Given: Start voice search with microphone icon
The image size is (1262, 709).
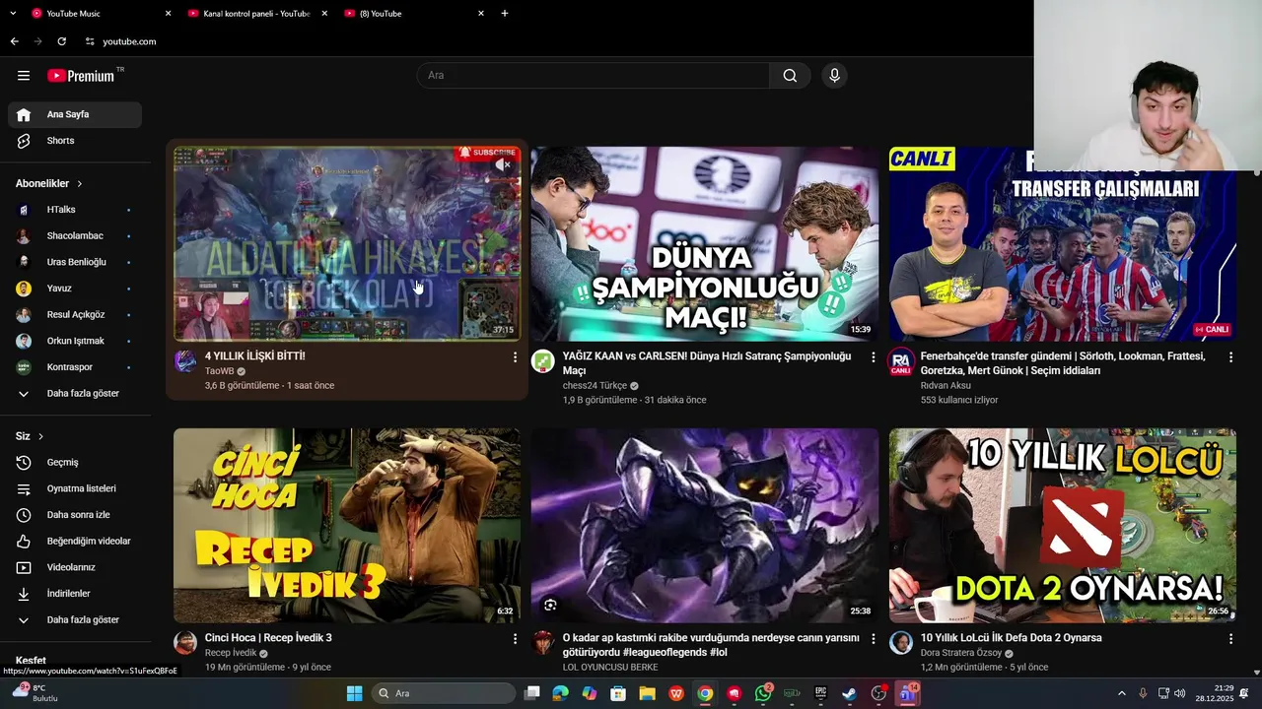Looking at the screenshot, I should 834,76.
